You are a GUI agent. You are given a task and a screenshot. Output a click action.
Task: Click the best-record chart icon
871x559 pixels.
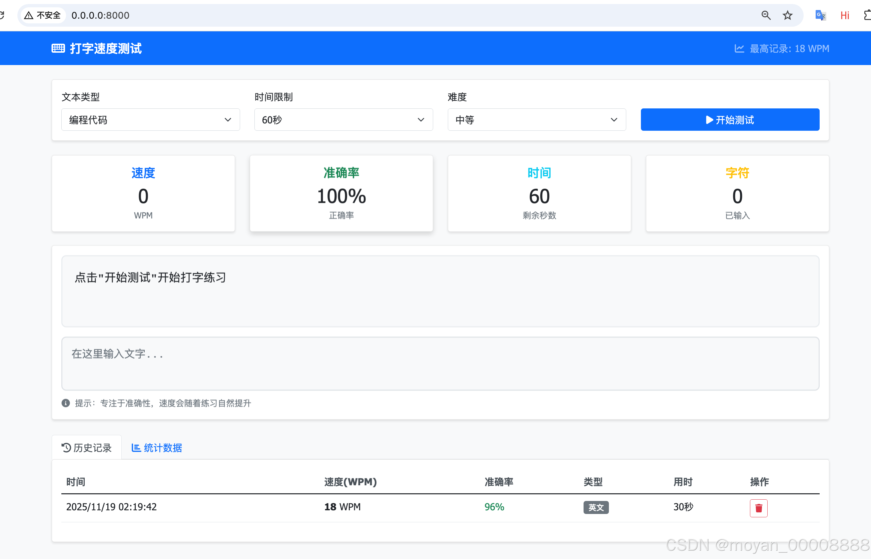[x=739, y=49]
